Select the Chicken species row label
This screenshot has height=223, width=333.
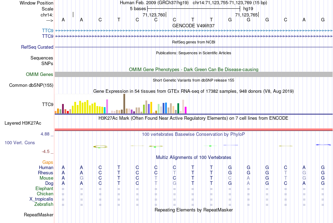coord(45,194)
